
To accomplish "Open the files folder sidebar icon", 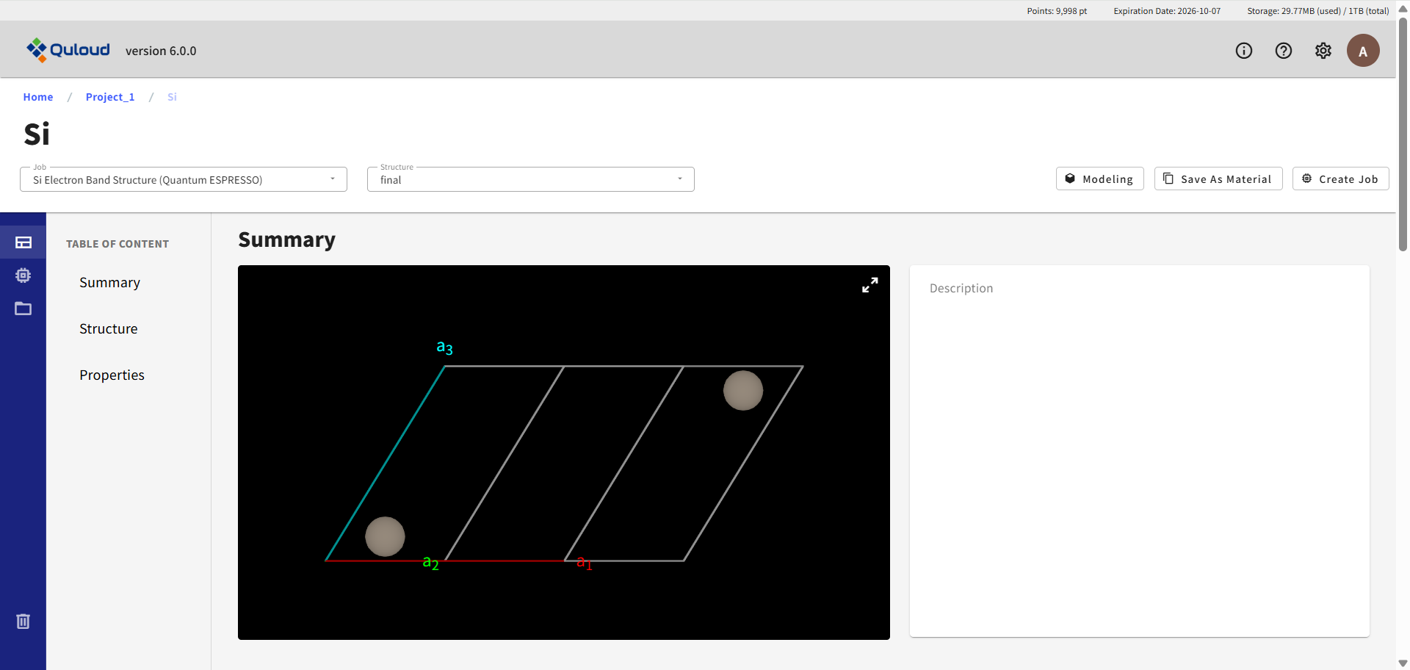I will click(x=23, y=309).
